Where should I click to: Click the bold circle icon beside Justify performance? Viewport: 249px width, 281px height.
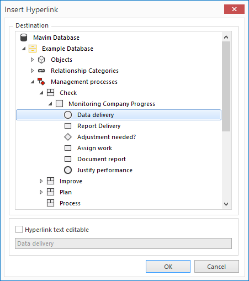(68, 170)
